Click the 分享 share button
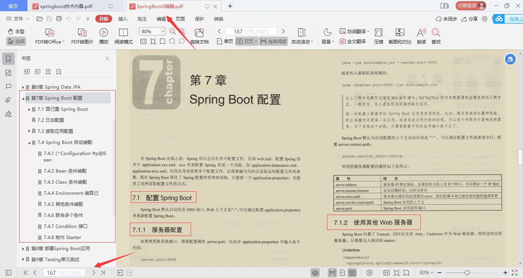Viewport: 523px width, 278px height. point(470,19)
